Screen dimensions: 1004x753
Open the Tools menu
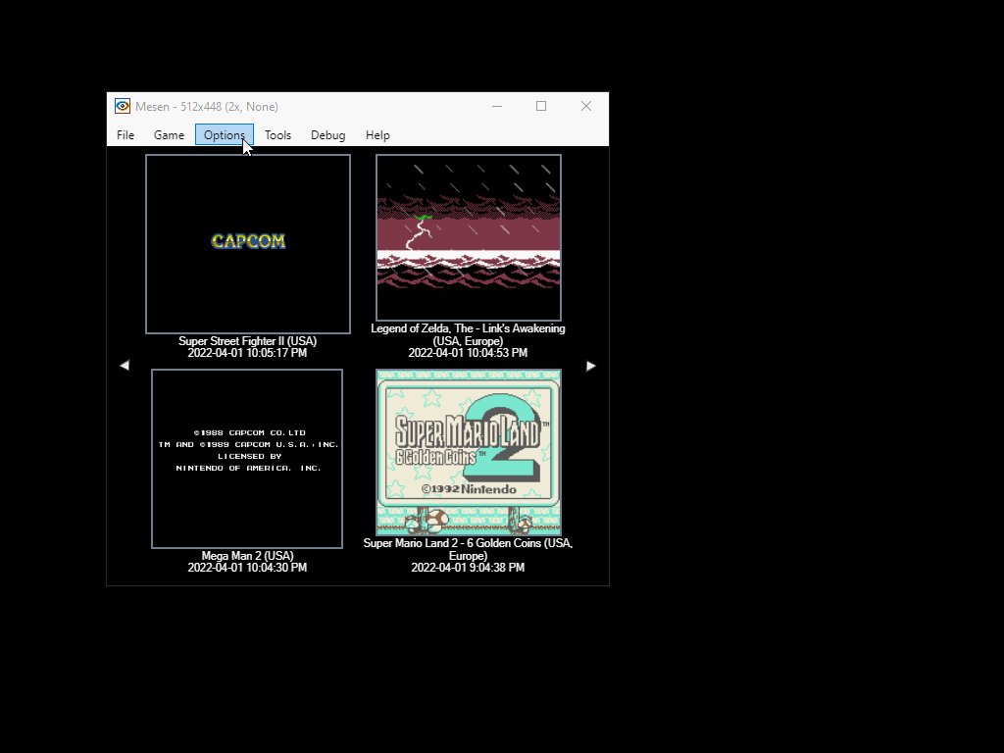click(x=277, y=135)
